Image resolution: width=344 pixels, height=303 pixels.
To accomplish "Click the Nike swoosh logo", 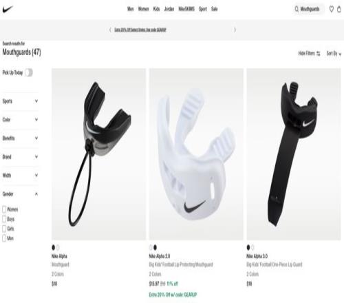I will point(8,9).
